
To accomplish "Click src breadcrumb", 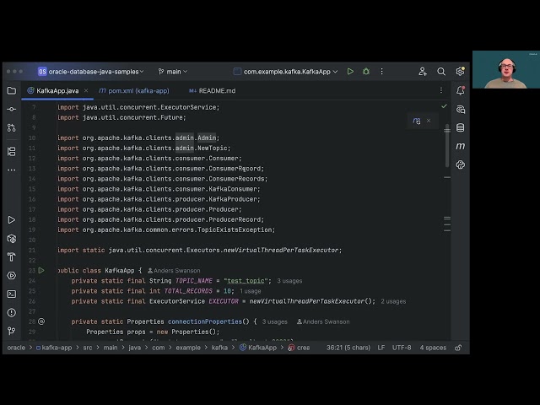I will coord(88,348).
